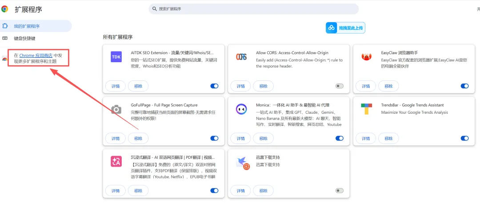This screenshot has height=208, width=480.
Task: Click the Chrome Web Store rainbow icon
Action: click(x=4, y=59)
